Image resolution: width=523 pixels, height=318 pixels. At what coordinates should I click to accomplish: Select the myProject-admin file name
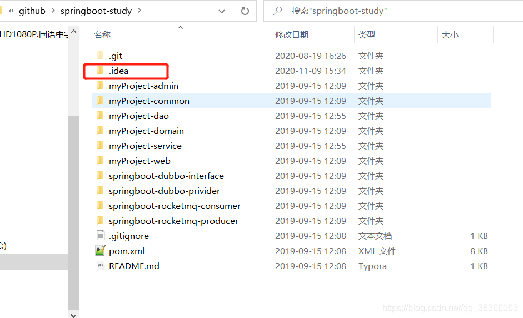pos(143,86)
